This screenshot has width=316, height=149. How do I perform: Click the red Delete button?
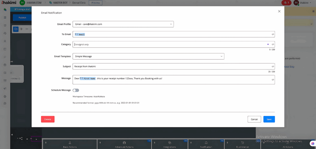click(48, 119)
